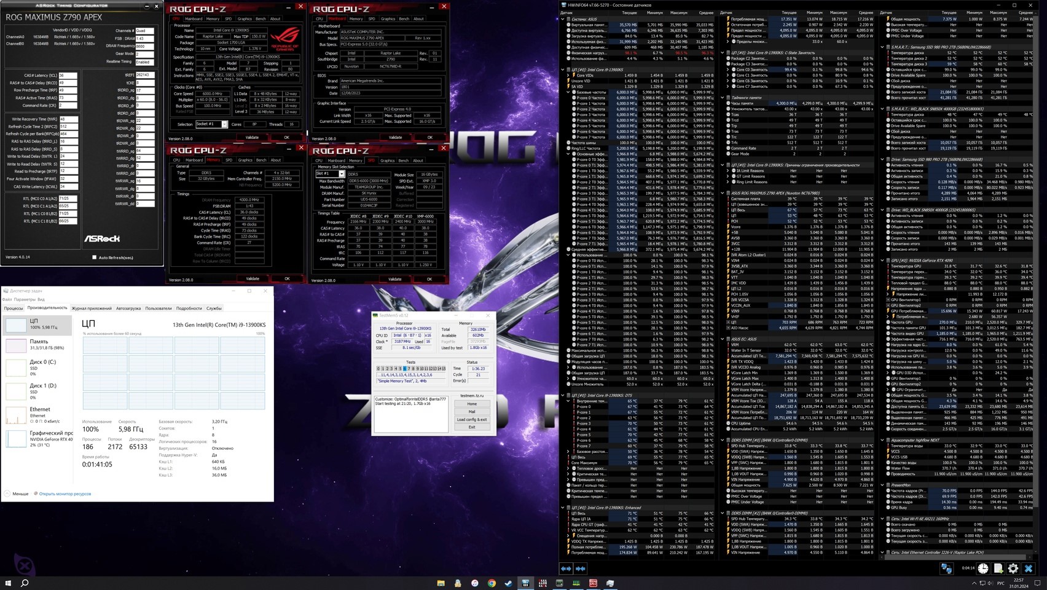This screenshot has height=590, width=1047.
Task: Collapse Тайминги памяти group in HWiNFO
Action: pos(723,98)
